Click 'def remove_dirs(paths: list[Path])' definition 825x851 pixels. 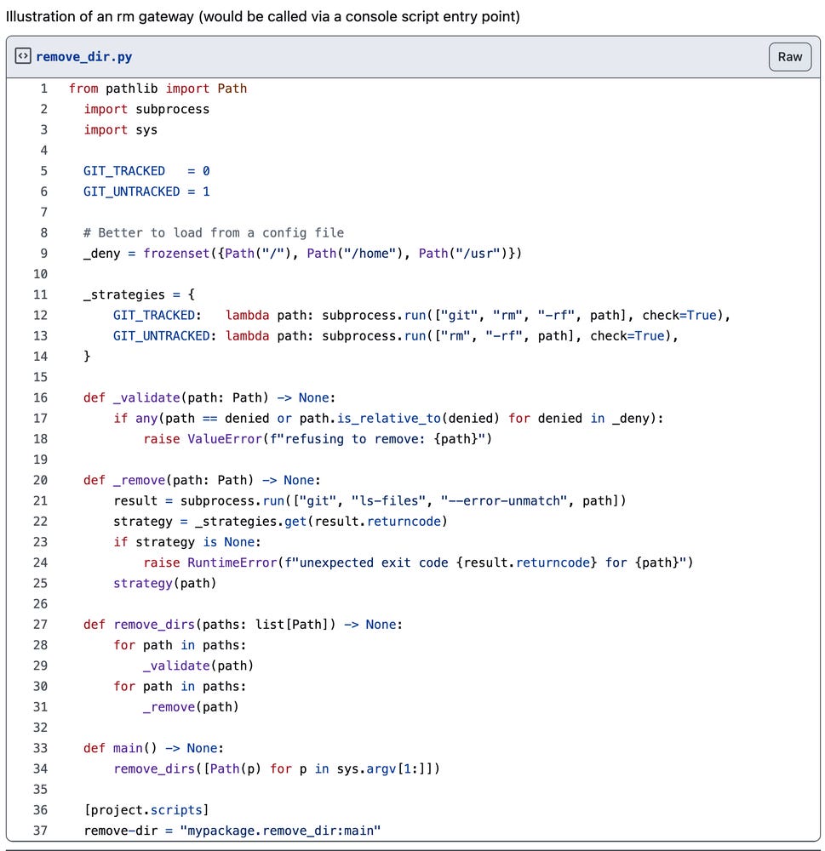tap(243, 625)
